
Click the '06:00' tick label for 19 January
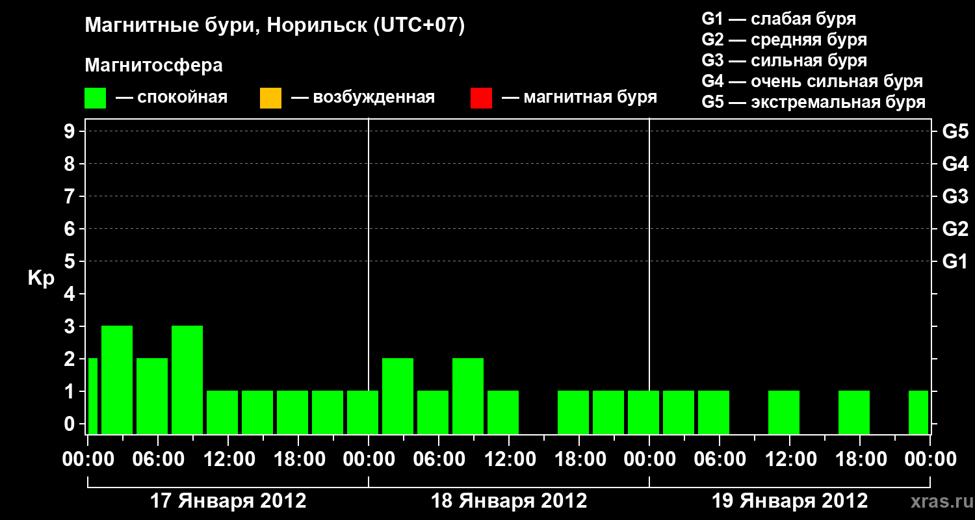[720, 459]
